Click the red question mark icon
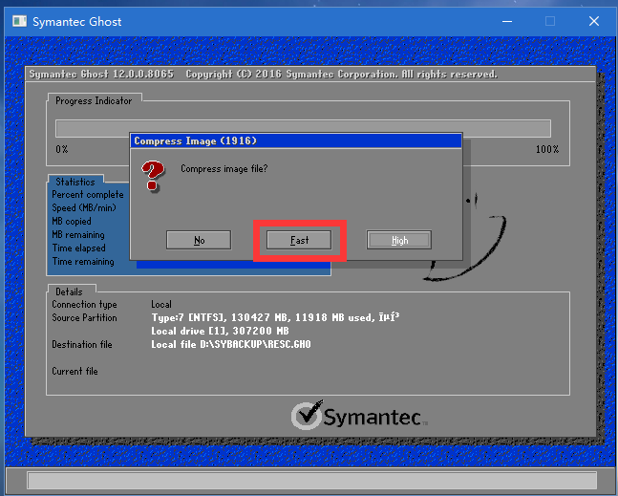The height and width of the screenshot is (496, 618). pos(153,176)
